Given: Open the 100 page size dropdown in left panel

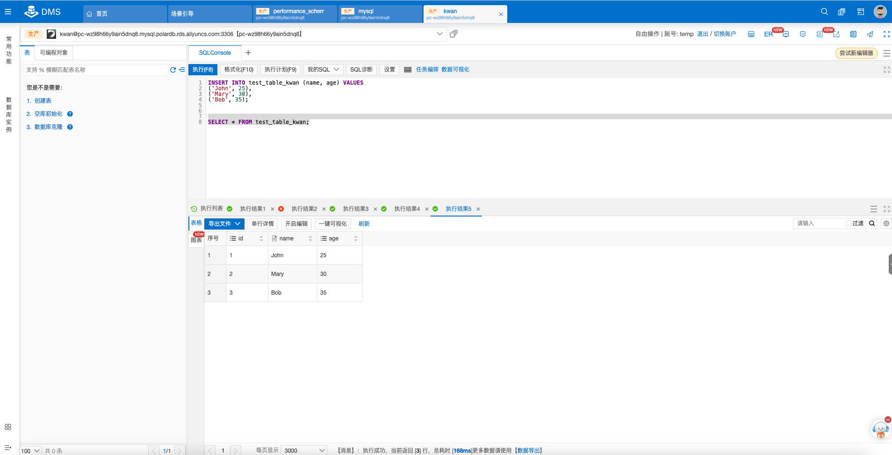Looking at the screenshot, I should (x=31, y=451).
